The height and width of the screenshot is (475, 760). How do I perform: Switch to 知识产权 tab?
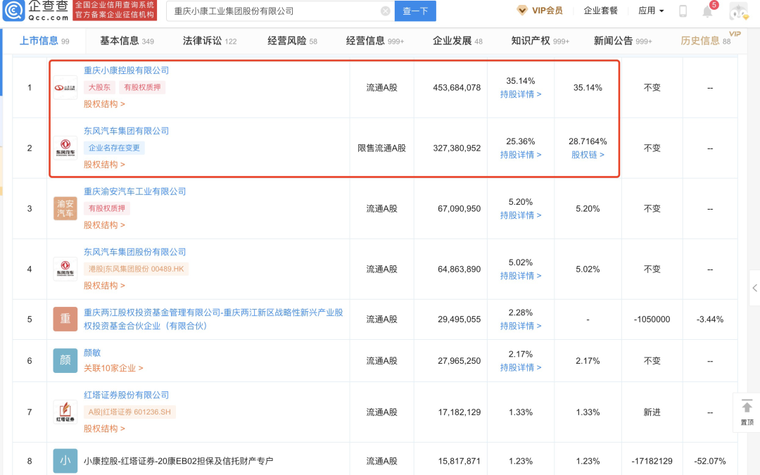[x=540, y=41]
